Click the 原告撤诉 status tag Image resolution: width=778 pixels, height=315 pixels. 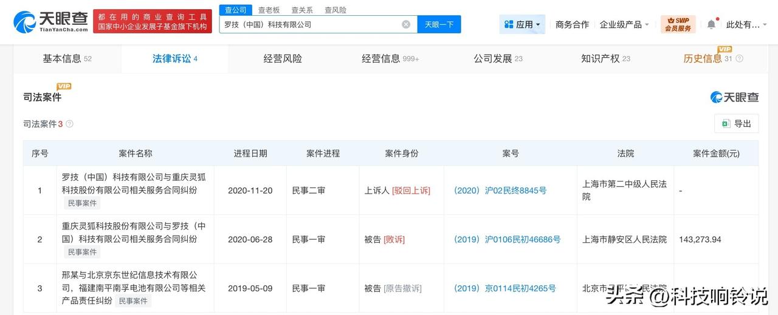tap(402, 289)
